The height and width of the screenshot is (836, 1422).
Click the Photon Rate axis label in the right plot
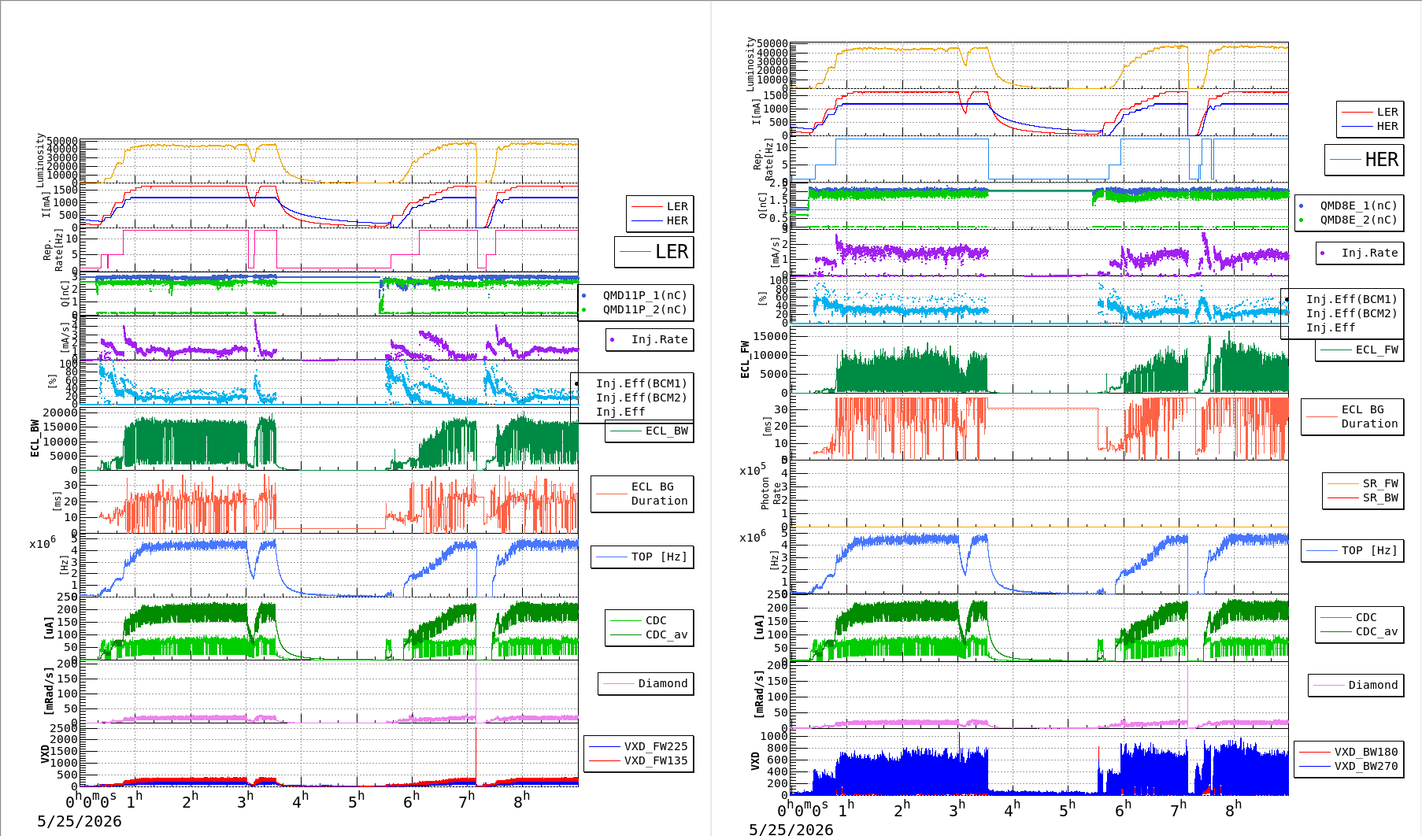(772, 493)
